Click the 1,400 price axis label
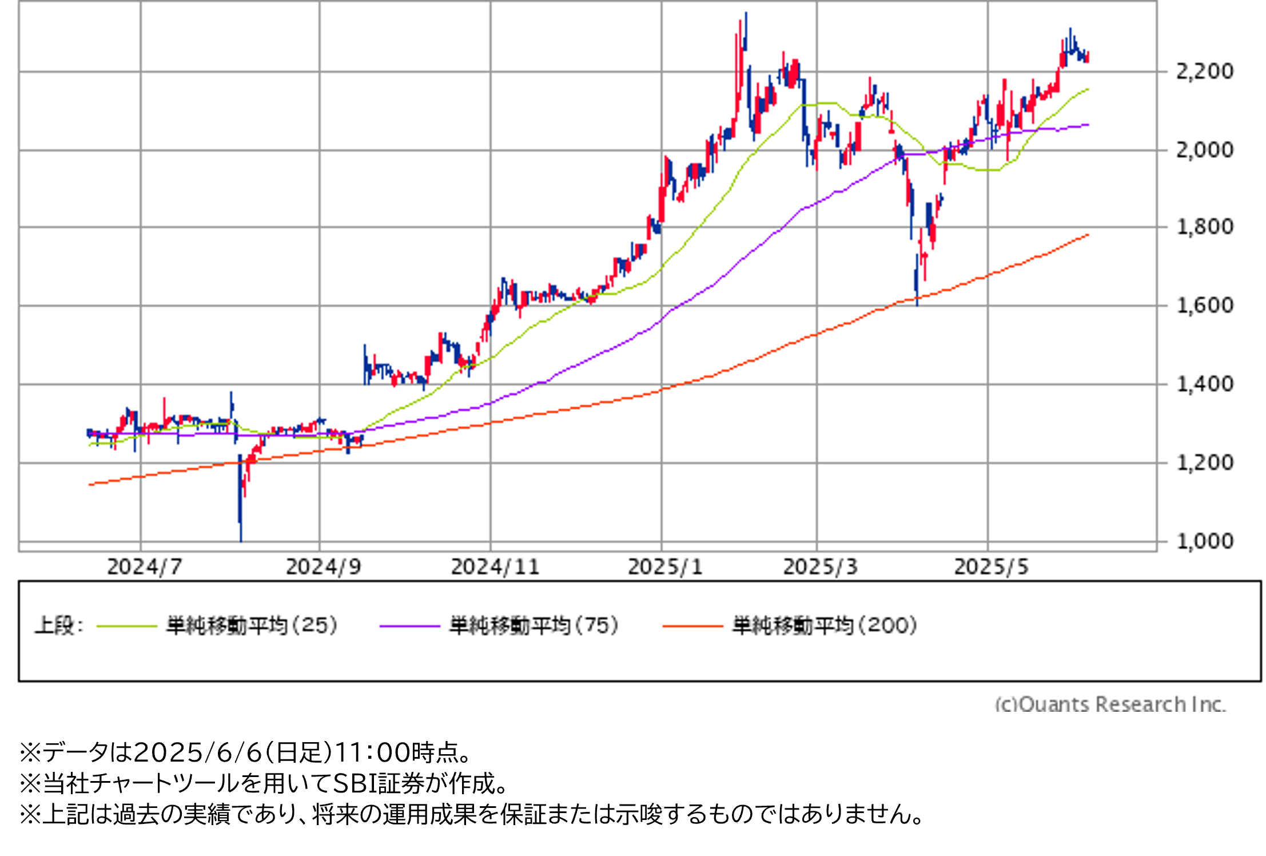The height and width of the screenshot is (856, 1266). tap(1204, 384)
